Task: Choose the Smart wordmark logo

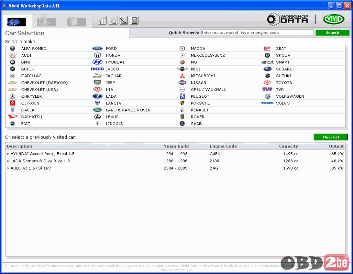Action: pyautogui.click(x=267, y=62)
